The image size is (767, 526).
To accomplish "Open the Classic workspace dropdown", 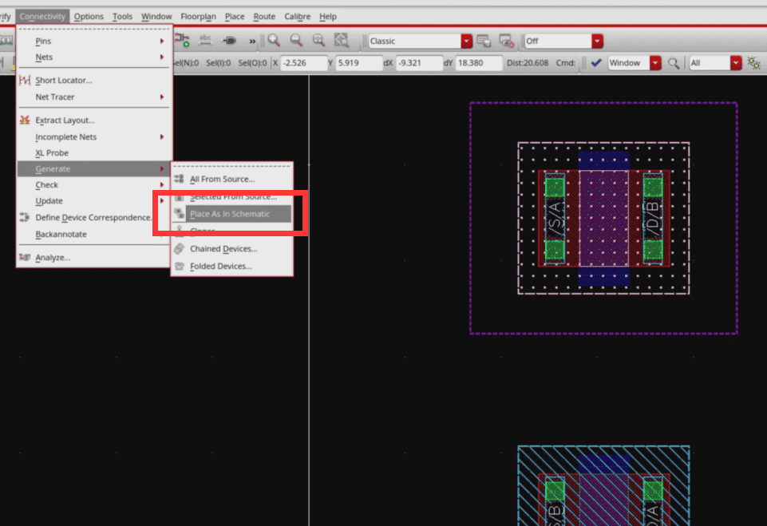I will point(466,41).
